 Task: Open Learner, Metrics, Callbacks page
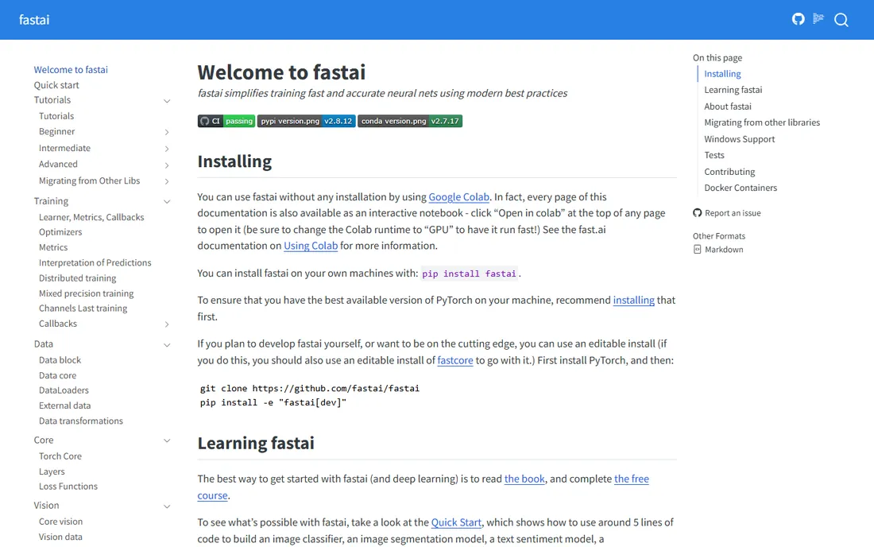click(x=91, y=217)
